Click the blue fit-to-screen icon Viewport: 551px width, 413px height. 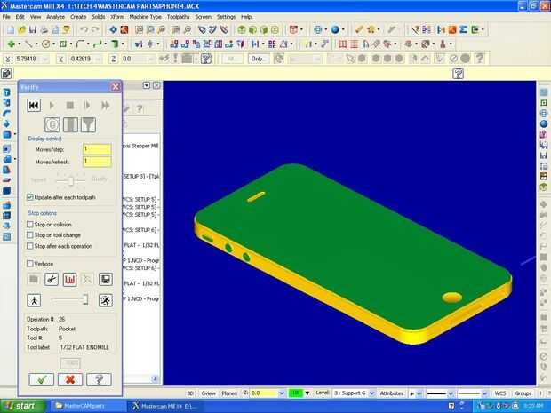113,30
